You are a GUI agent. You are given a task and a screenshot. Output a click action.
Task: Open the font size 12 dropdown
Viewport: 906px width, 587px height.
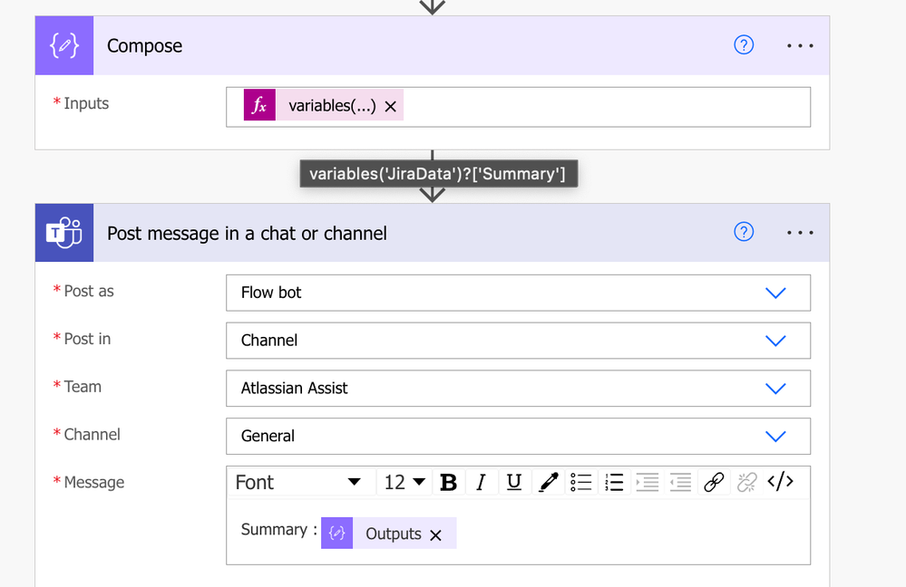(404, 482)
